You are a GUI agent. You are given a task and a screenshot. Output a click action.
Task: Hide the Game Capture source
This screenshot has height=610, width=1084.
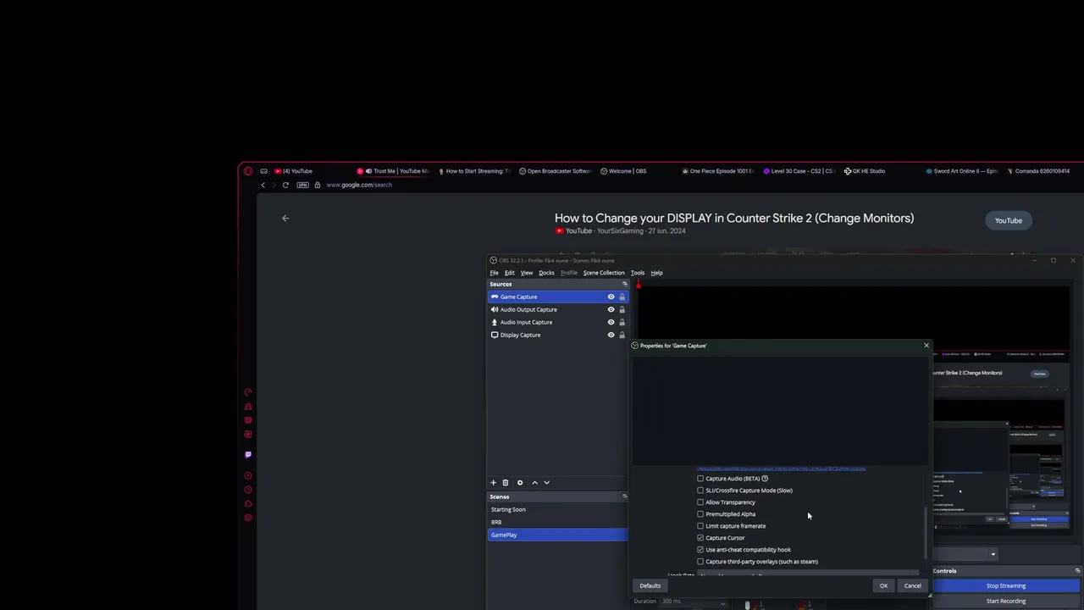click(611, 297)
